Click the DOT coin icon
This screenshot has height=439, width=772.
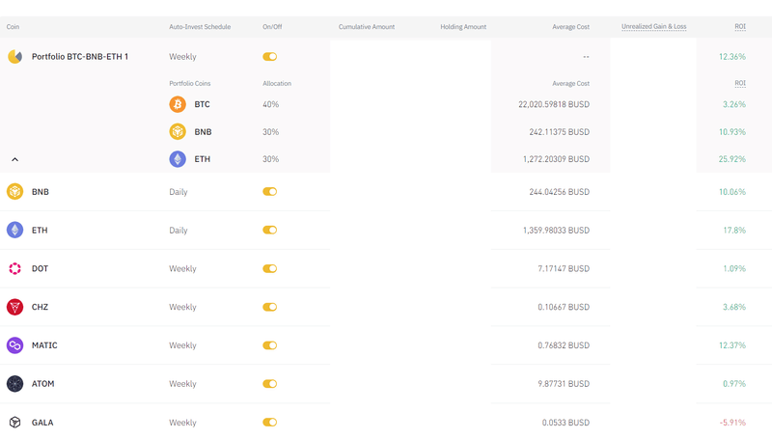(x=14, y=268)
